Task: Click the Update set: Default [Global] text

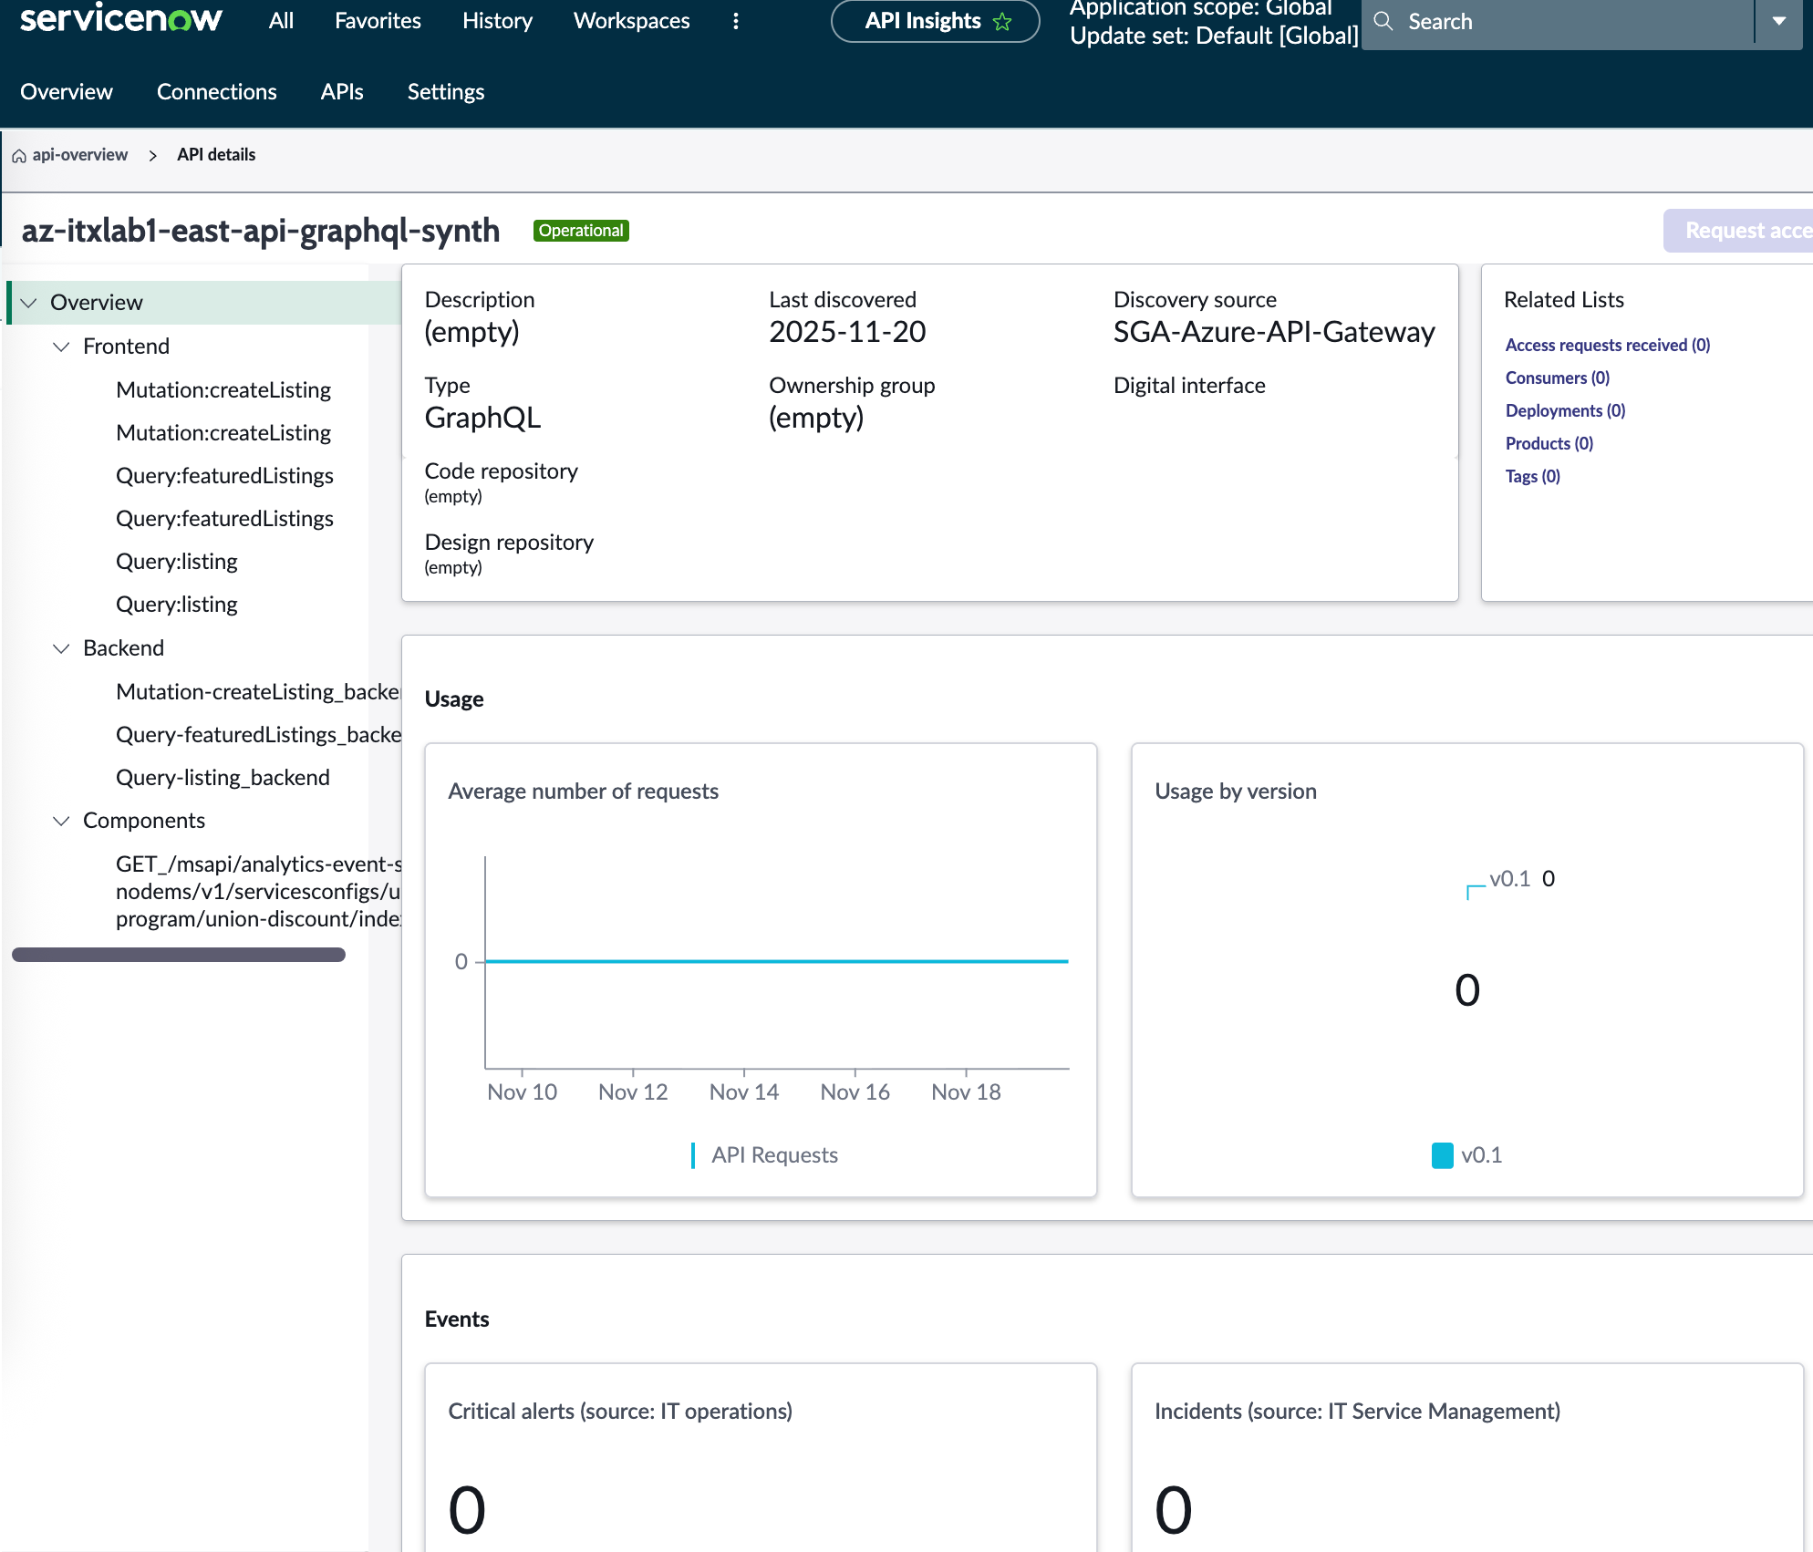Action: pos(1214,36)
